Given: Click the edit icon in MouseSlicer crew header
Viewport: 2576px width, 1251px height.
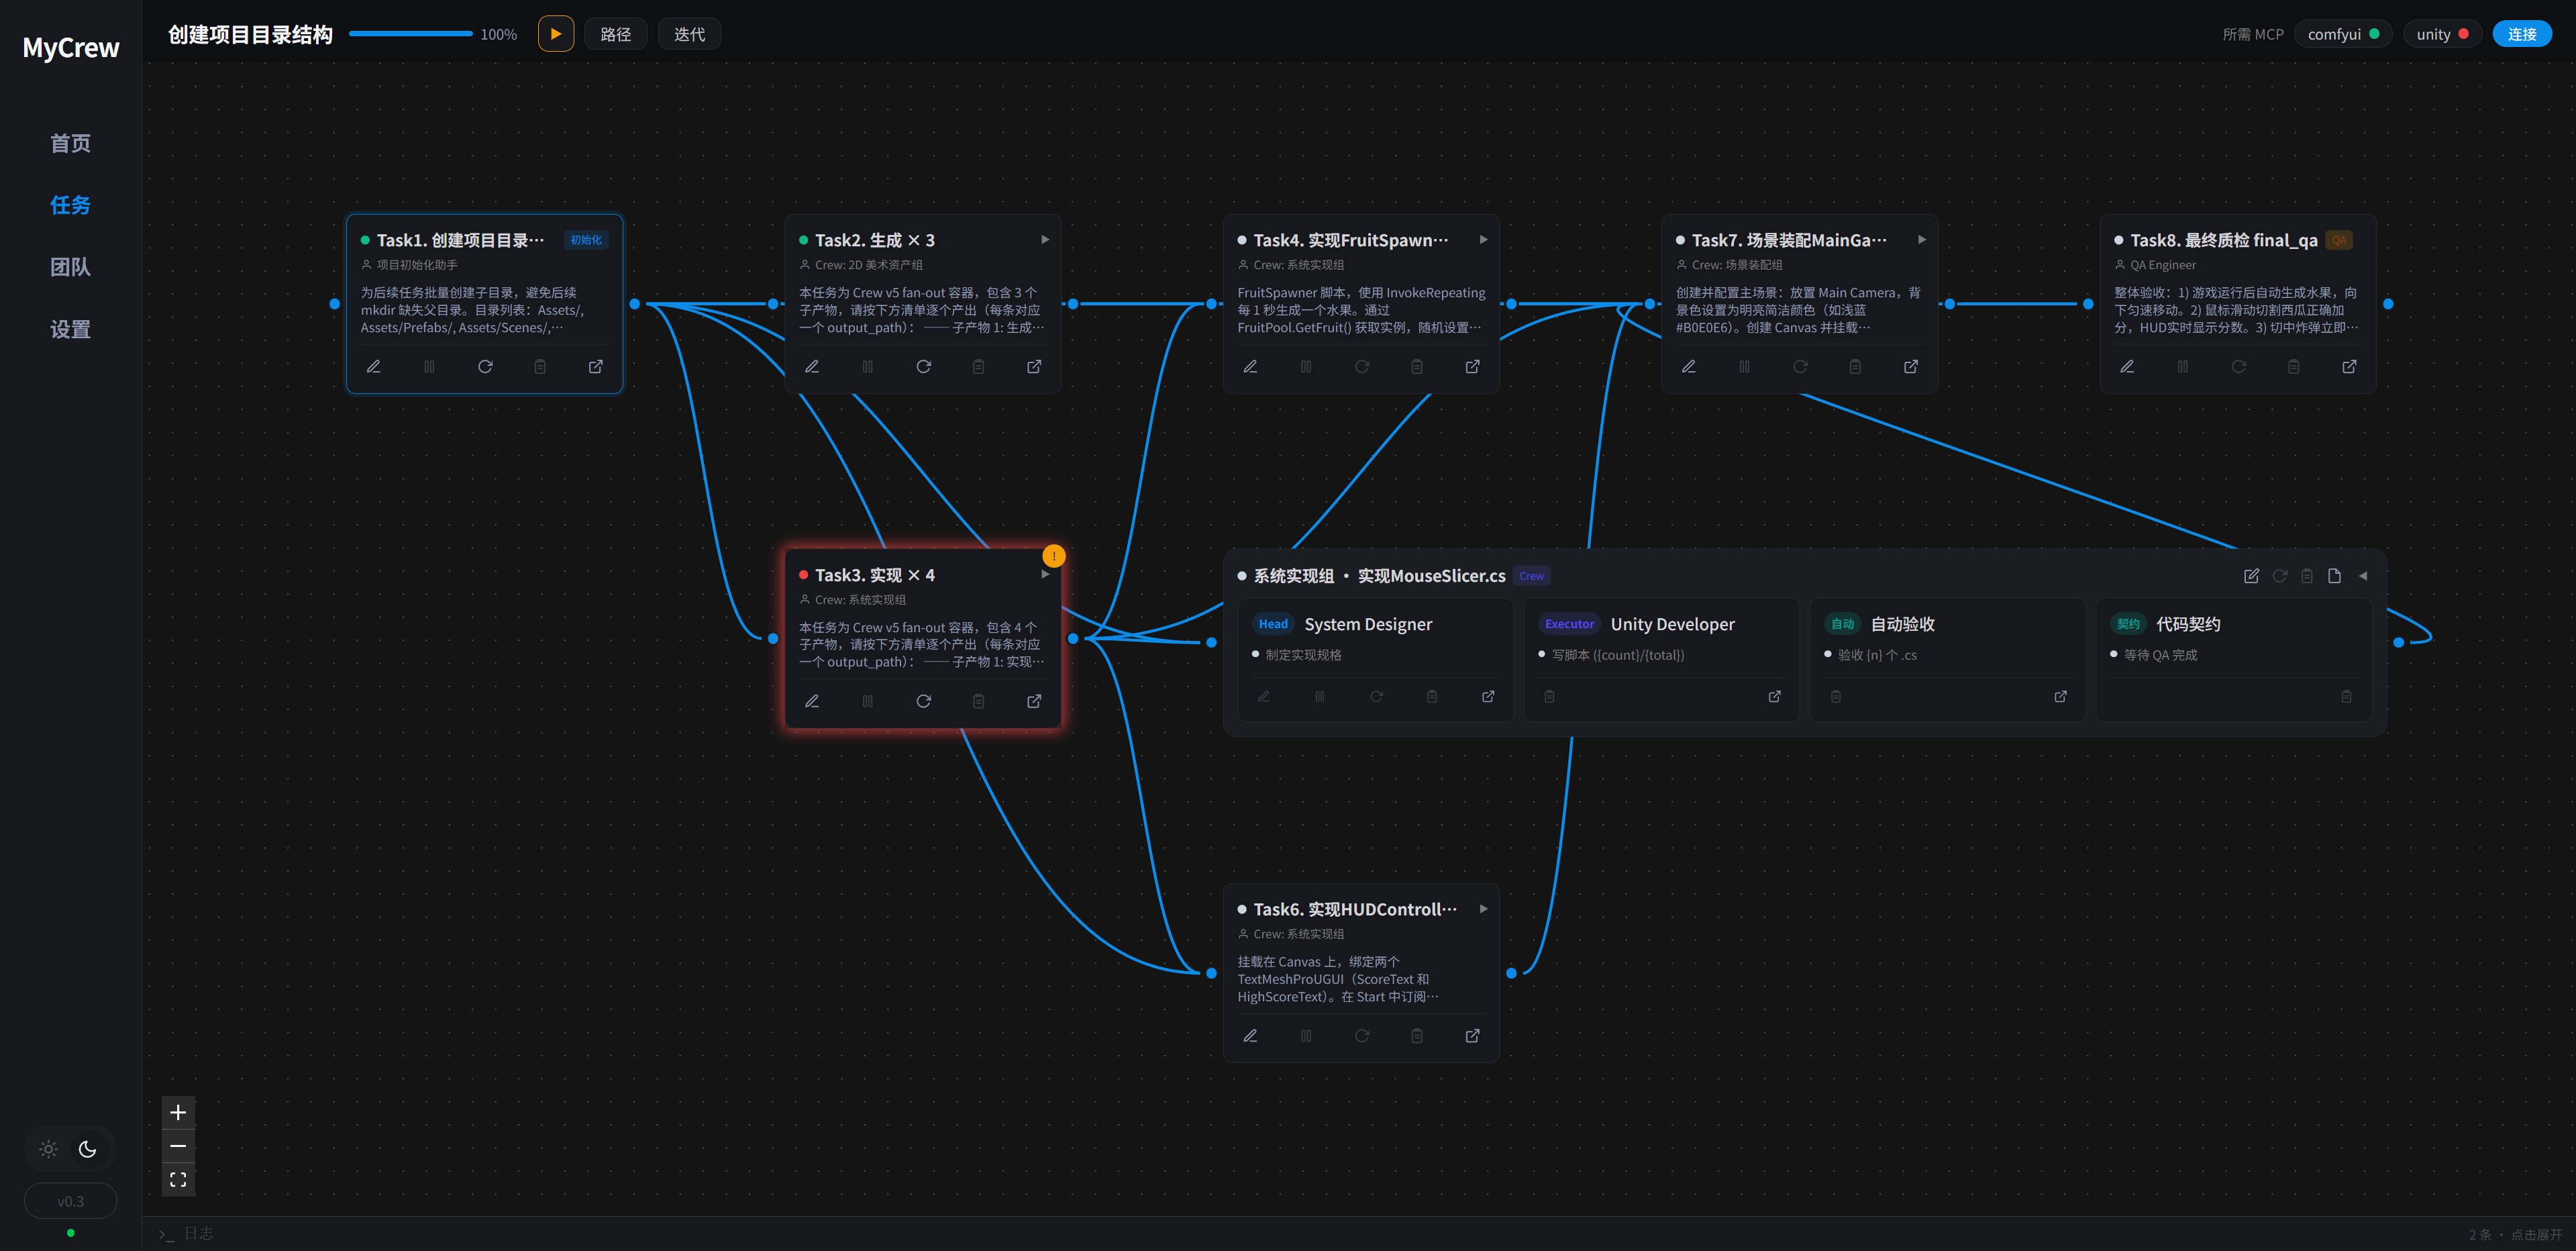Looking at the screenshot, I should coord(2252,576).
